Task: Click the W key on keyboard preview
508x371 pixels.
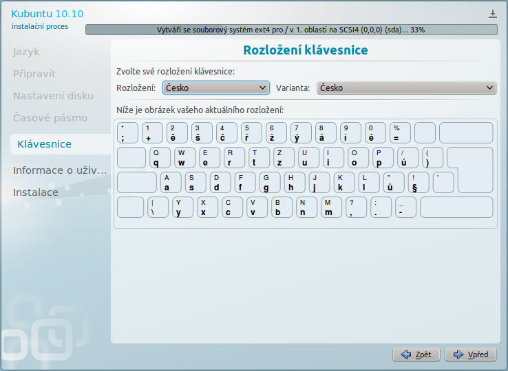Action: [x=184, y=158]
